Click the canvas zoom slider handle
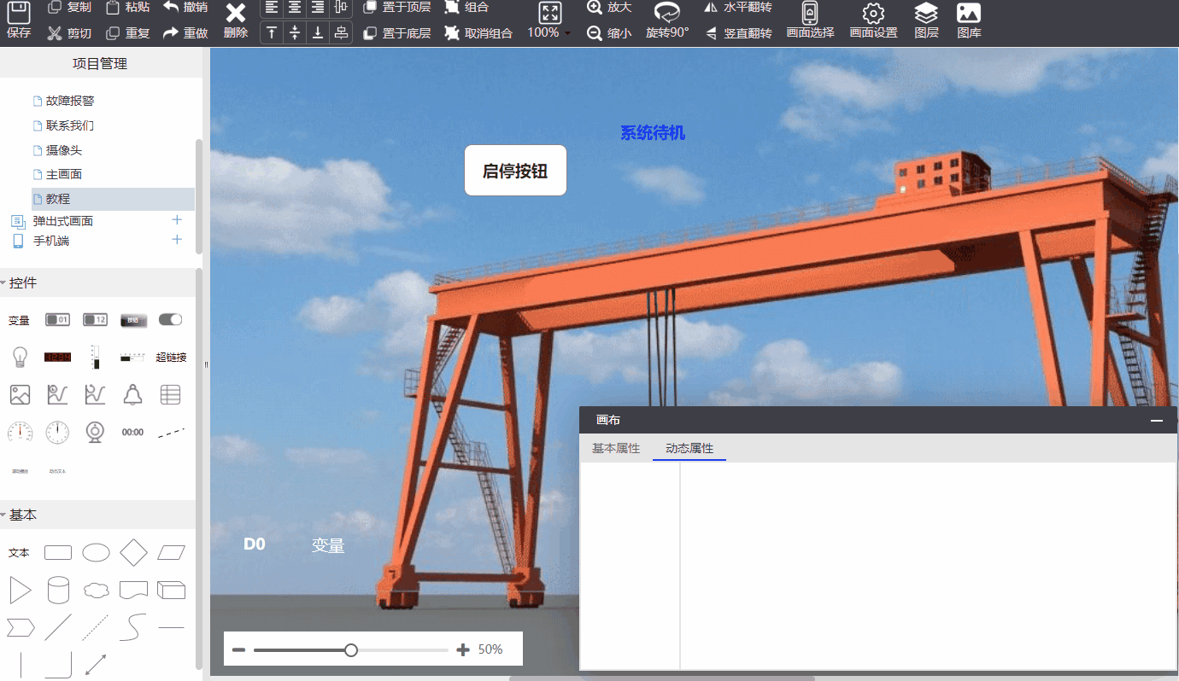Image resolution: width=1179 pixels, height=681 pixels. [x=351, y=650]
